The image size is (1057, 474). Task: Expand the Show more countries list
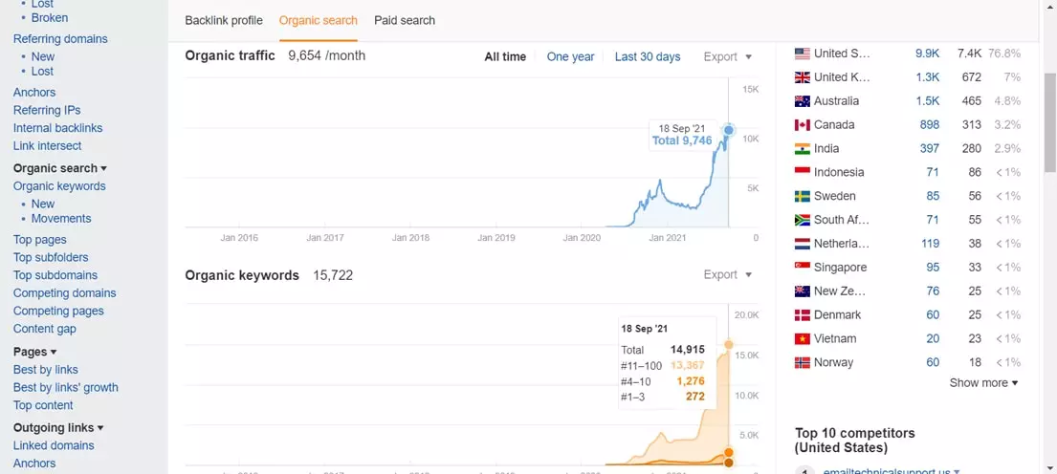point(983,383)
